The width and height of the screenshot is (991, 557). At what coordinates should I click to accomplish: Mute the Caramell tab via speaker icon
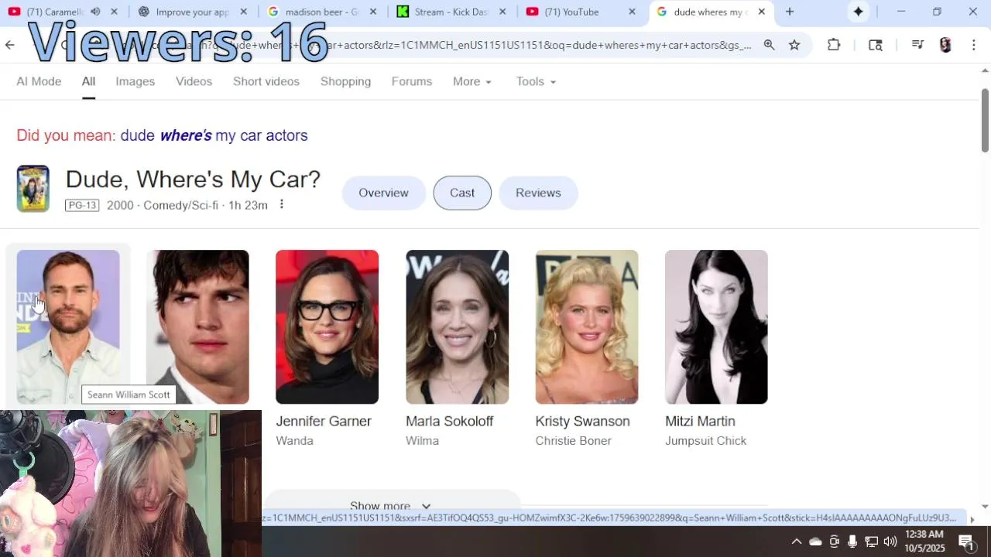95,12
